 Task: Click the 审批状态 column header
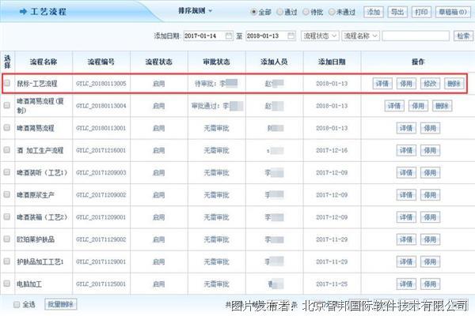[x=216, y=62]
